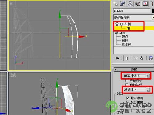Open the Create command panel tab
Image resolution: width=154 pixels, height=115 pixels.
click(x=116, y=4)
